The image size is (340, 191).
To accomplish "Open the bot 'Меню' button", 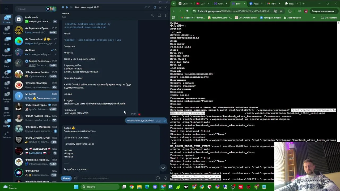I will [x=66, y=178].
